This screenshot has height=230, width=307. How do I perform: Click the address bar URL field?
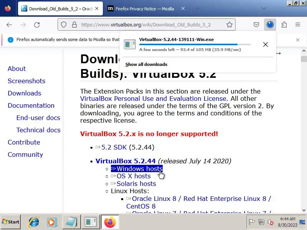pyautogui.click(x=146, y=25)
